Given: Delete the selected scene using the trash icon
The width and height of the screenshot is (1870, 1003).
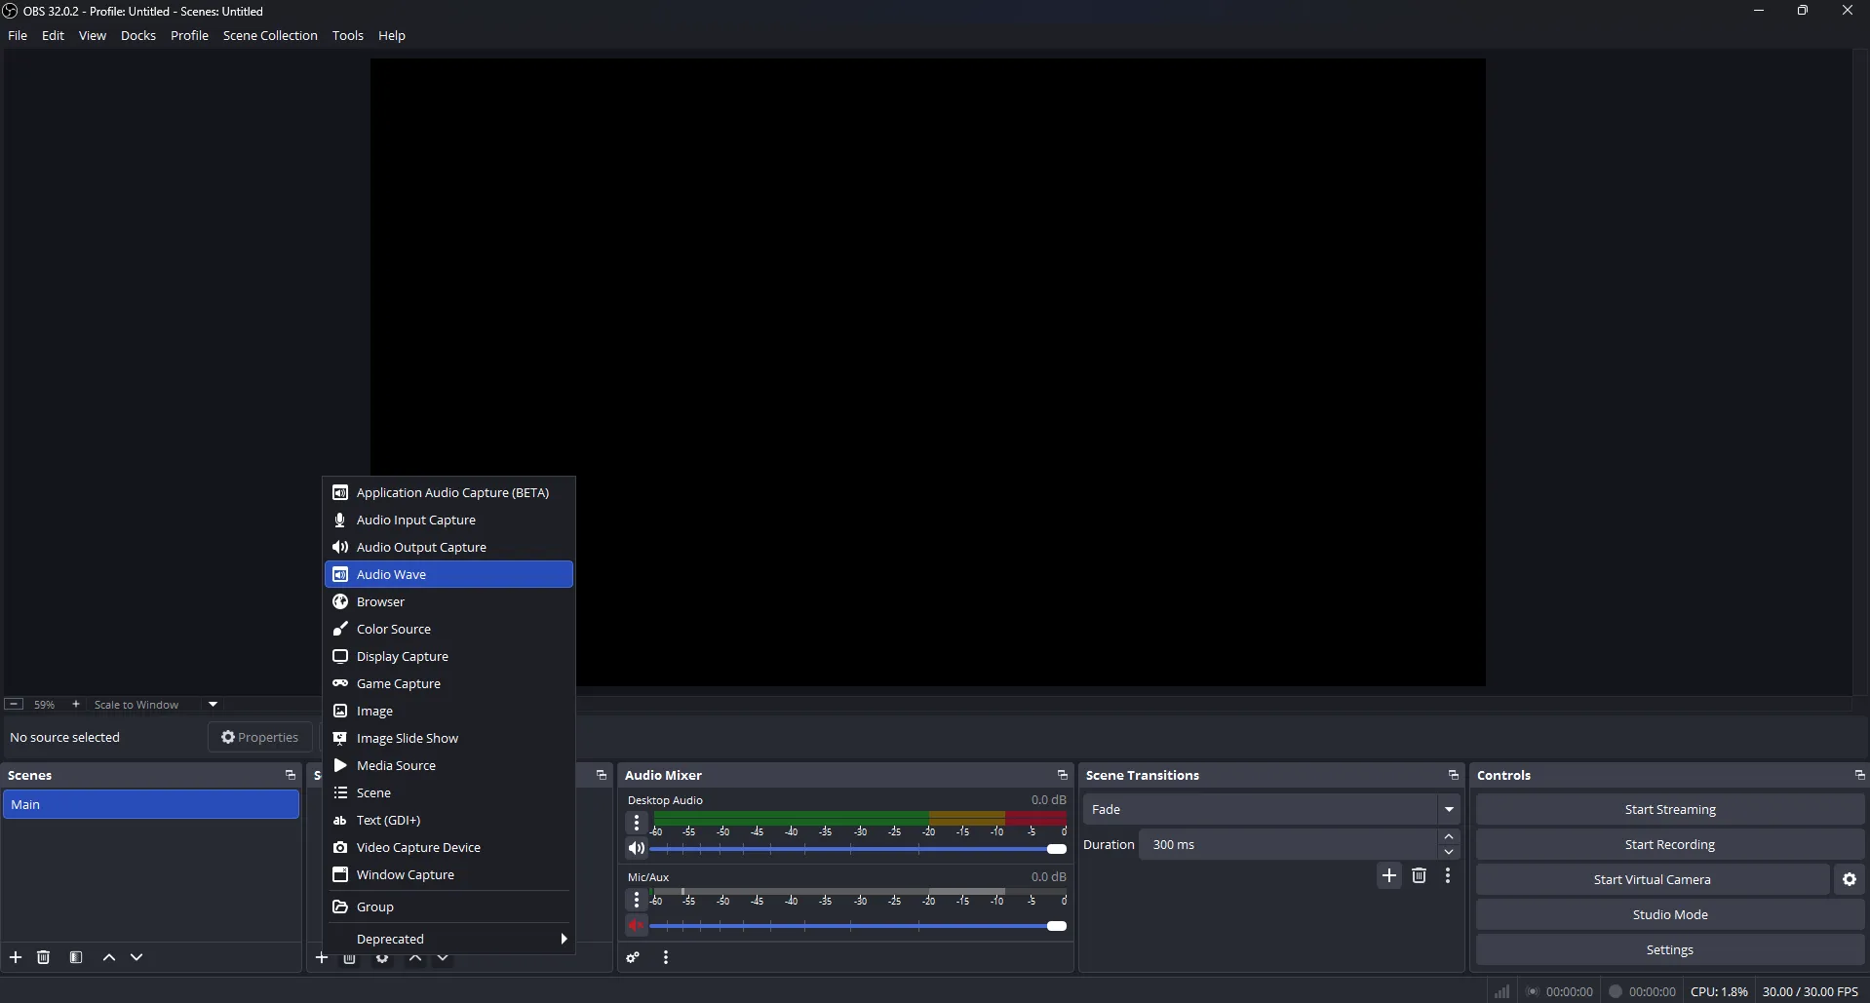Looking at the screenshot, I should (x=43, y=957).
